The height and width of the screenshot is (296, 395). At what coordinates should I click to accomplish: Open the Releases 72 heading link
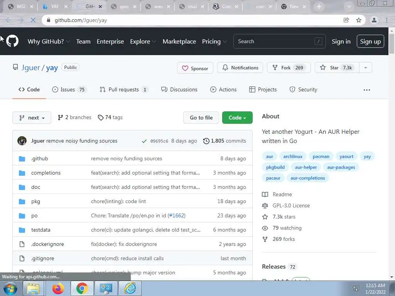tap(279, 267)
